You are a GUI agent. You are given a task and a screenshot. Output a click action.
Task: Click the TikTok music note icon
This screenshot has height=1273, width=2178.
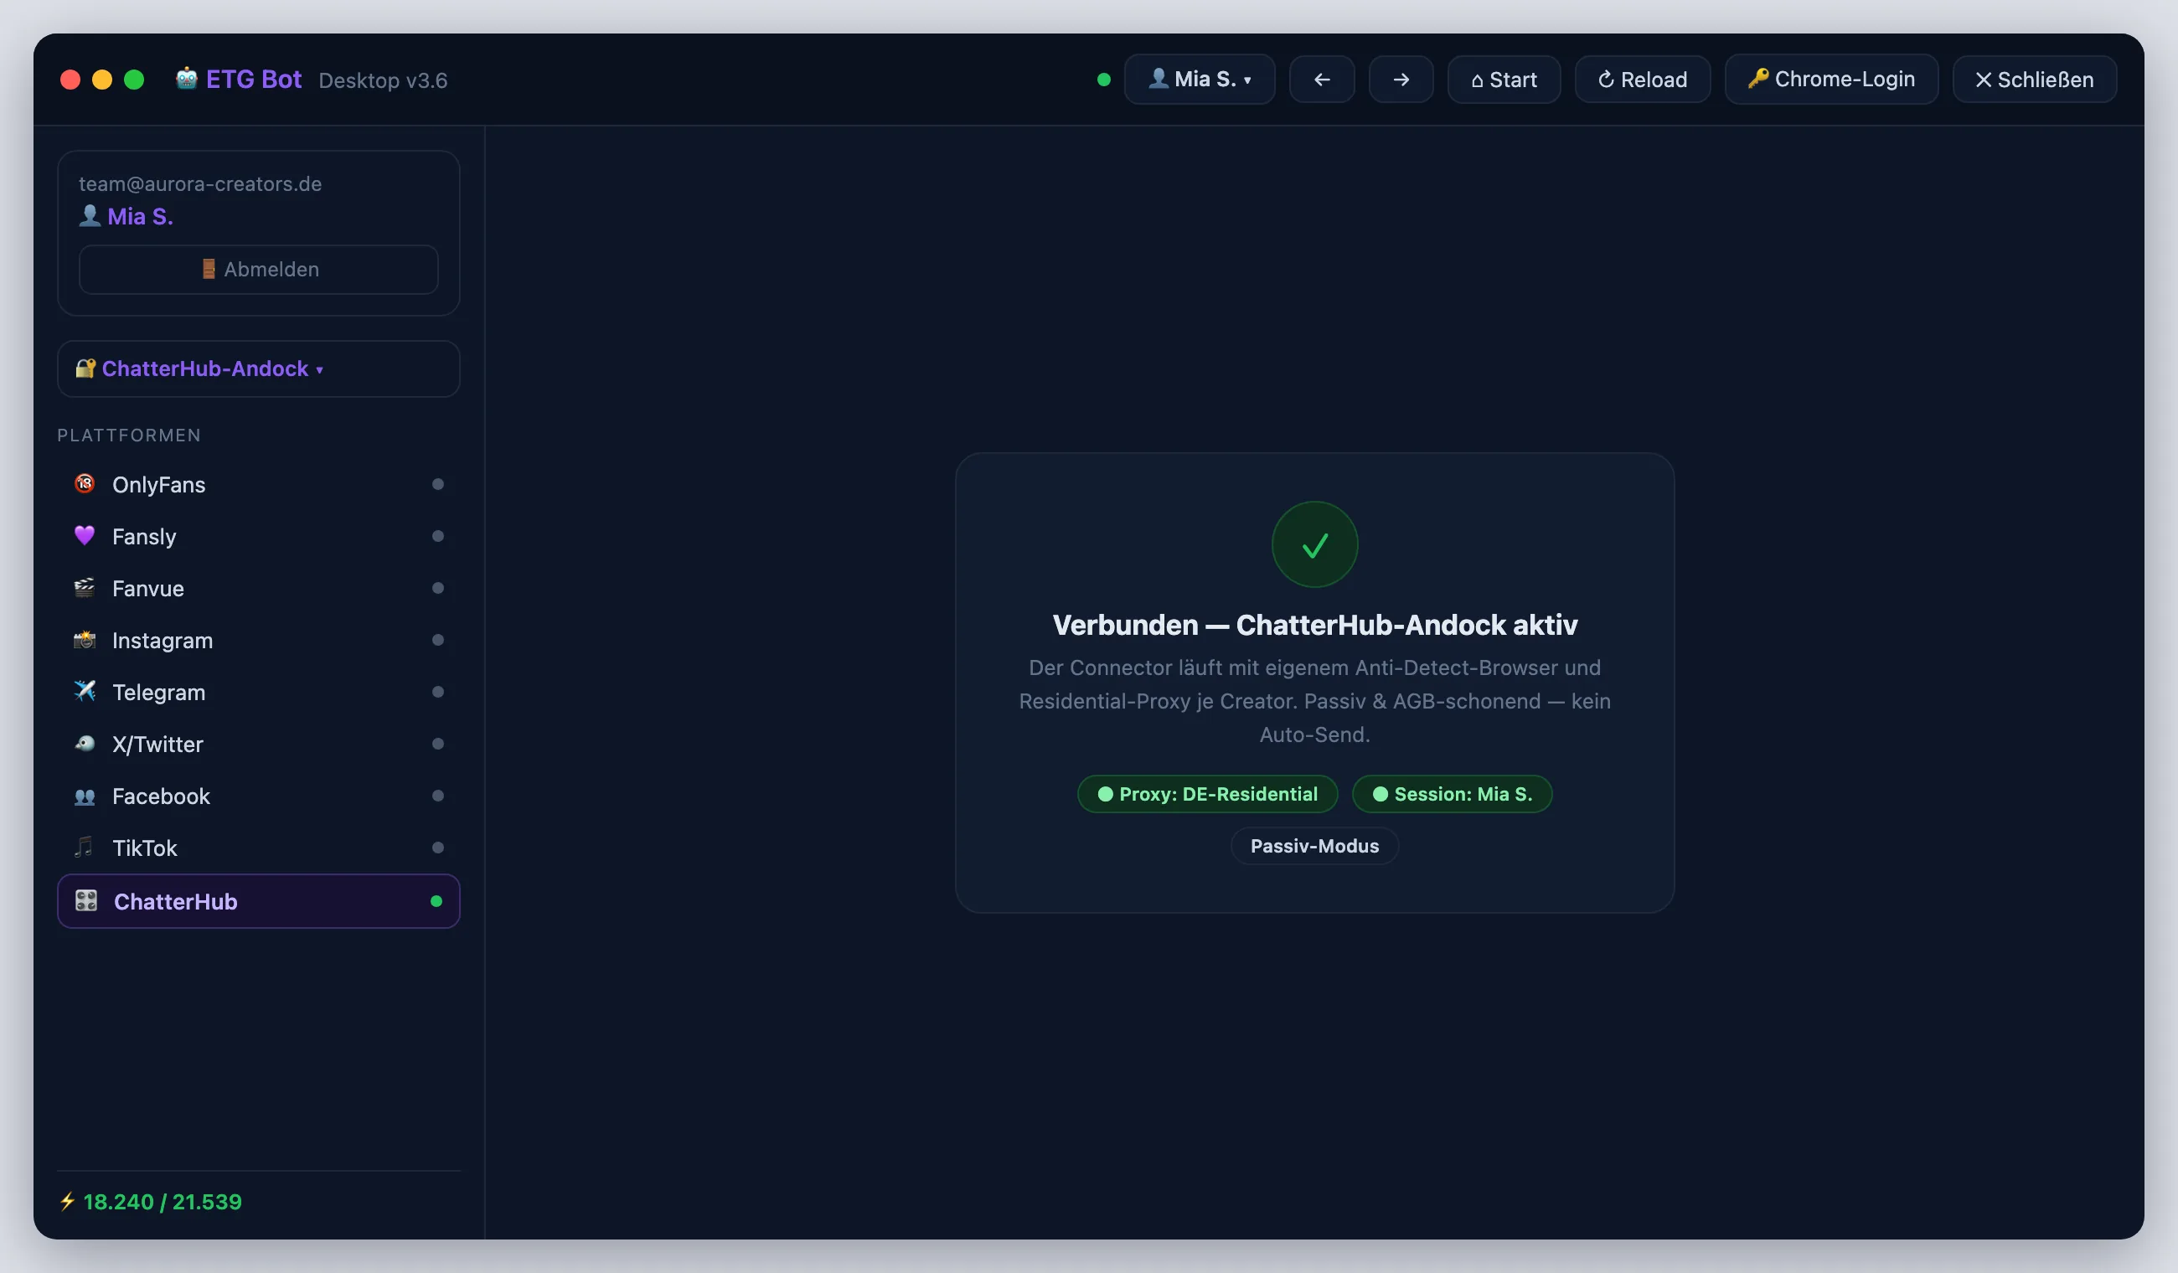tap(85, 846)
